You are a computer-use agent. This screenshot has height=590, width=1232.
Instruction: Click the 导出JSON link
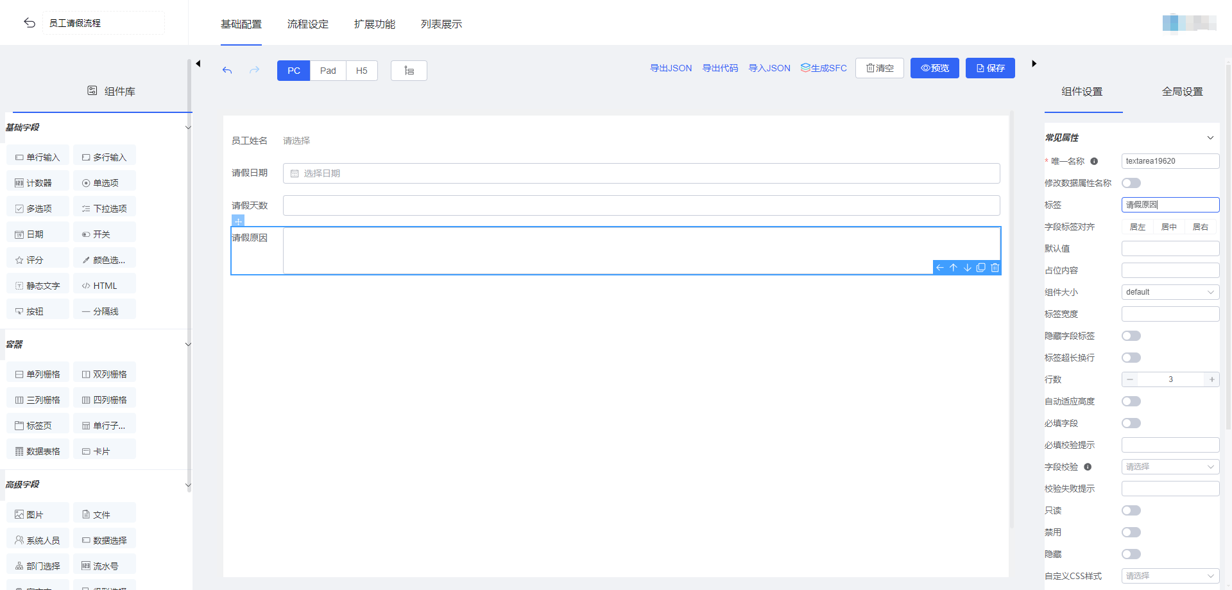tap(671, 68)
